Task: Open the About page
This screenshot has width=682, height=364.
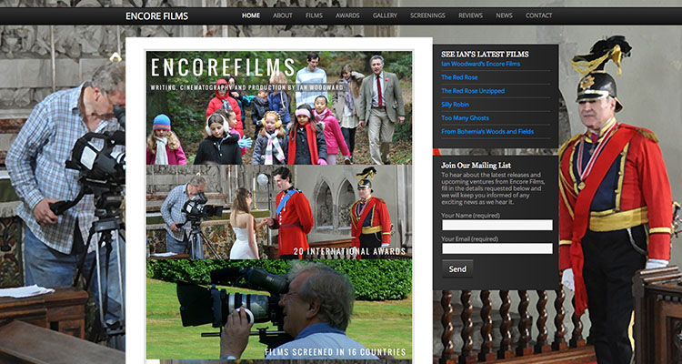Action: [283, 15]
